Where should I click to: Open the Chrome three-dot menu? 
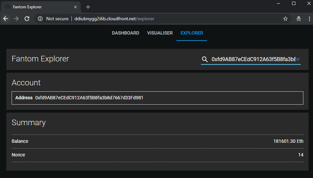[309, 19]
